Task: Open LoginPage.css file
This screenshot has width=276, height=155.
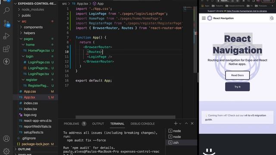Action: tap(39, 62)
